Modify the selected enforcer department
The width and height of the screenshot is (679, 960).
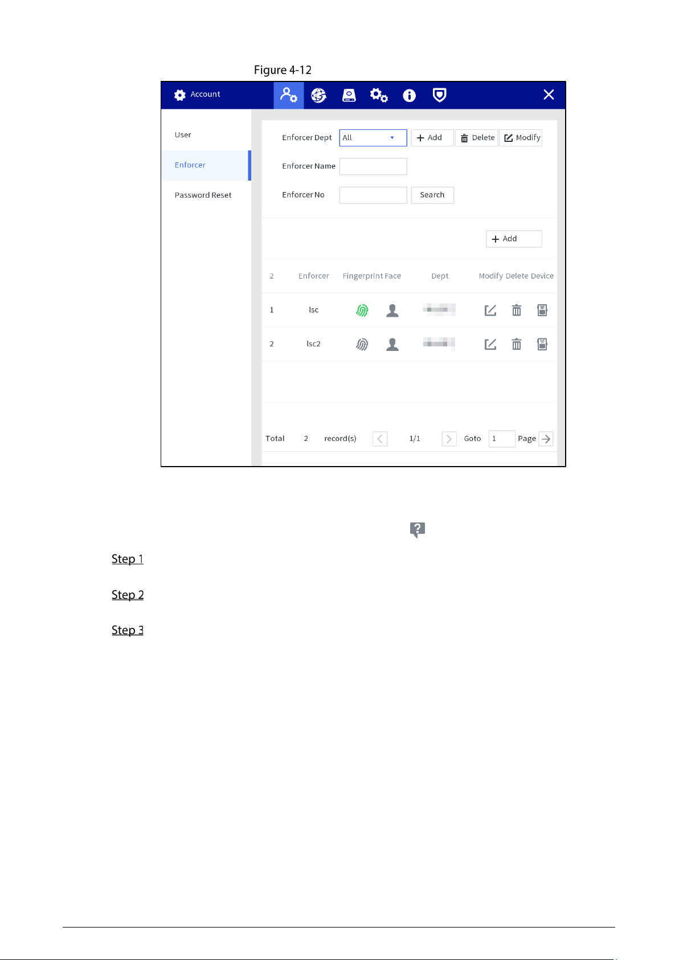[x=521, y=138]
